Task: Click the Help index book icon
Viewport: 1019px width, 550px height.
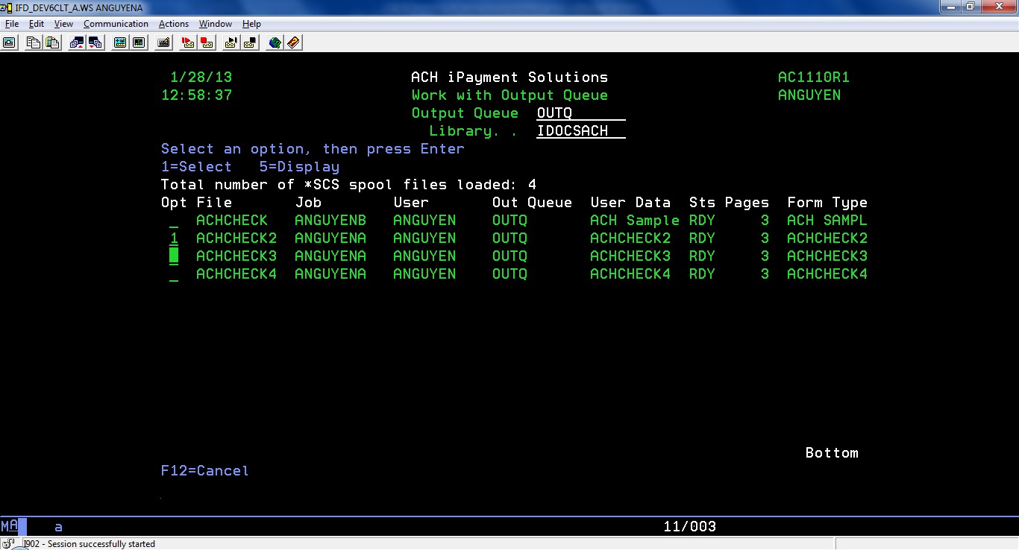Action: click(293, 42)
